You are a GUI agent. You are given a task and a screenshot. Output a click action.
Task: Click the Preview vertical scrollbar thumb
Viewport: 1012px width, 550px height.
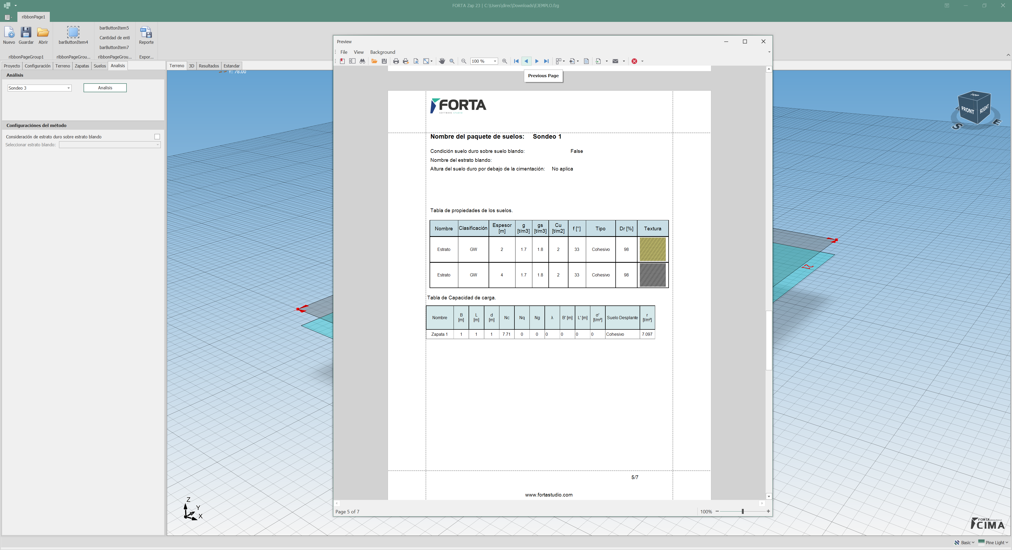pyautogui.click(x=769, y=340)
